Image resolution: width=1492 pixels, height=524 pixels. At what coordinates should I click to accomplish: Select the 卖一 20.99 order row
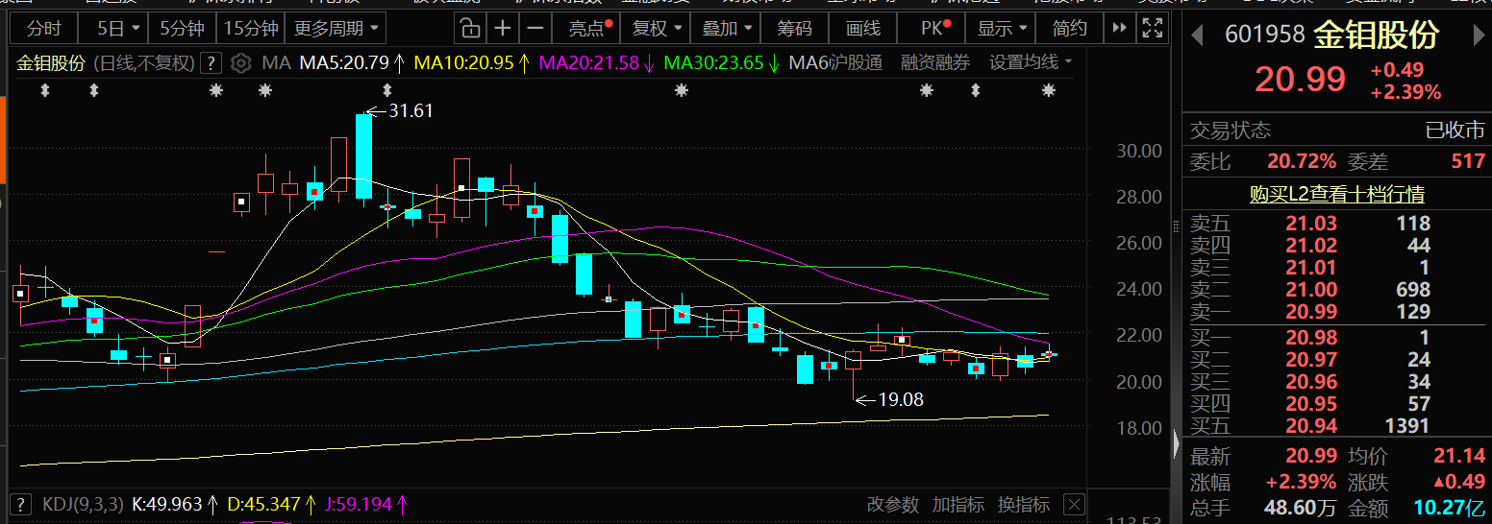tap(1337, 312)
